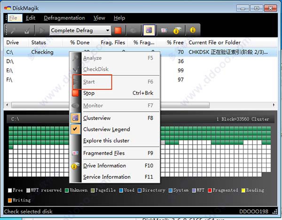This screenshot has width=282, height=220.
Task: Open the Help menu
Action: click(x=119, y=18)
